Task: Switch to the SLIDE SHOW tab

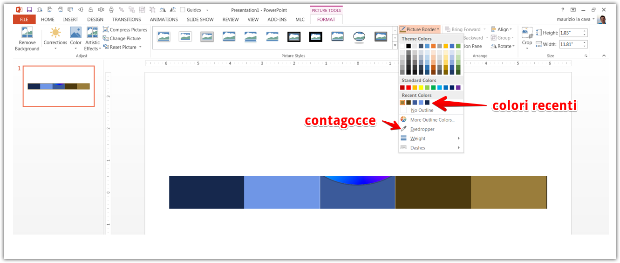Action: (x=200, y=20)
